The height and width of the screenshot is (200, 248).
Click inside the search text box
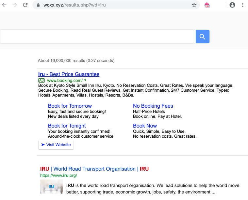98,37
